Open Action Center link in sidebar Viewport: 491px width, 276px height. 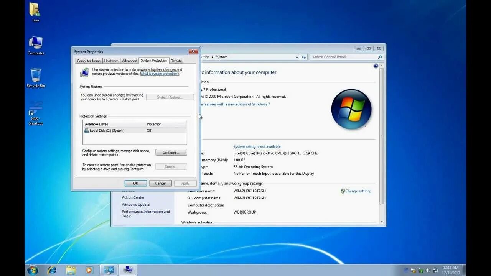click(x=133, y=197)
